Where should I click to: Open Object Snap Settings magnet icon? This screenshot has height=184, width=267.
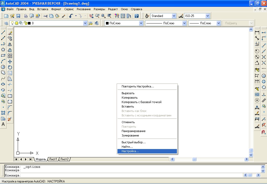[x=264, y=132]
